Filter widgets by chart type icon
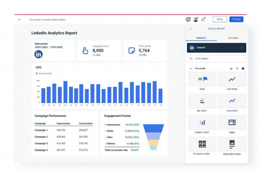Viewport: 261px width, 174px height. (231, 69)
